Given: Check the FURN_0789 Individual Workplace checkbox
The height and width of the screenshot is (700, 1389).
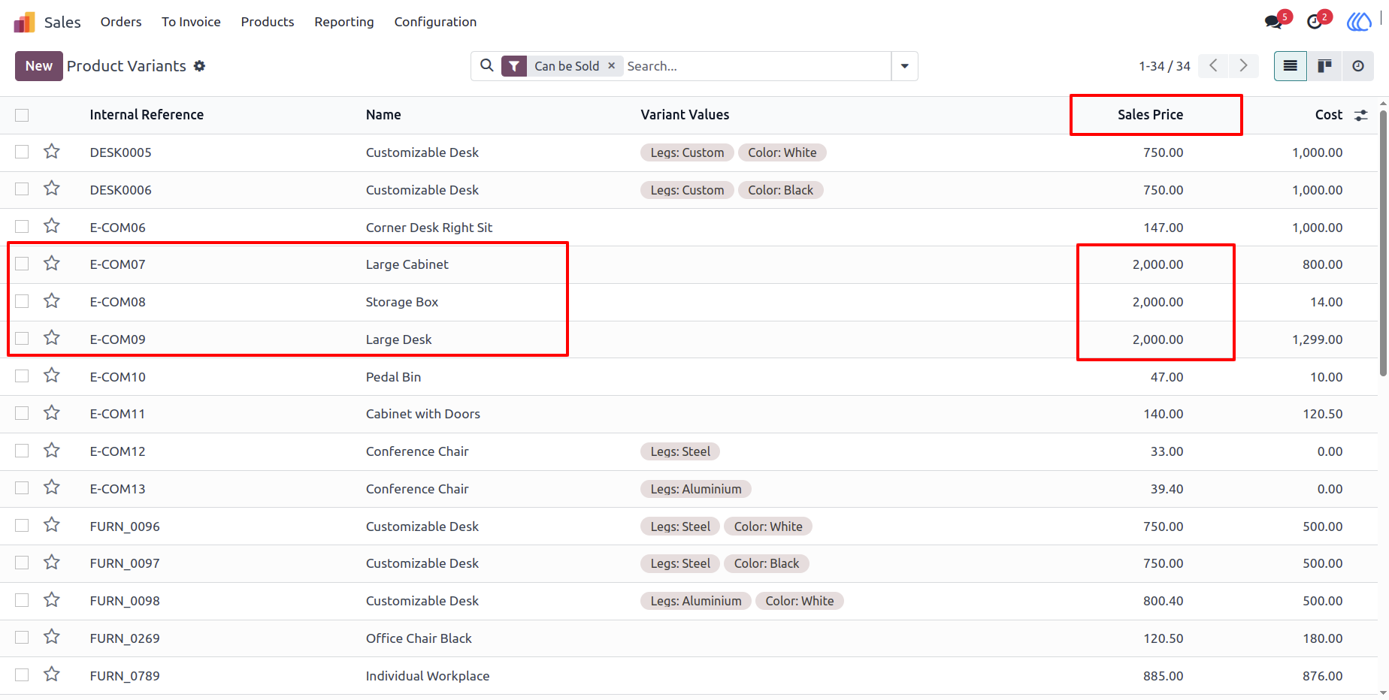Looking at the screenshot, I should coord(22,675).
